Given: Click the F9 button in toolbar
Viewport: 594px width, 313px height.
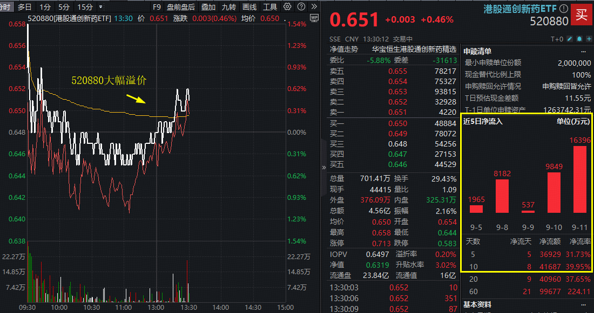Looking at the screenshot, I should (x=157, y=7).
